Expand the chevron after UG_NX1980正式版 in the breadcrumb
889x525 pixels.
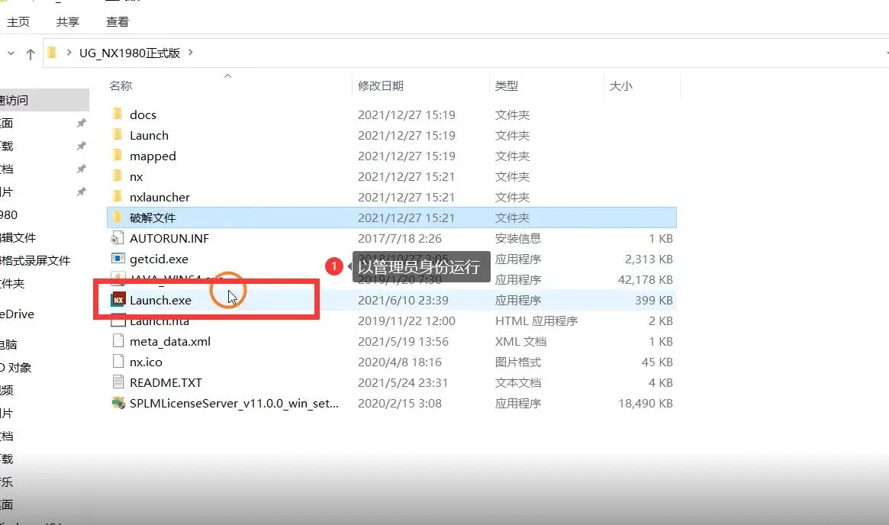[x=191, y=52]
